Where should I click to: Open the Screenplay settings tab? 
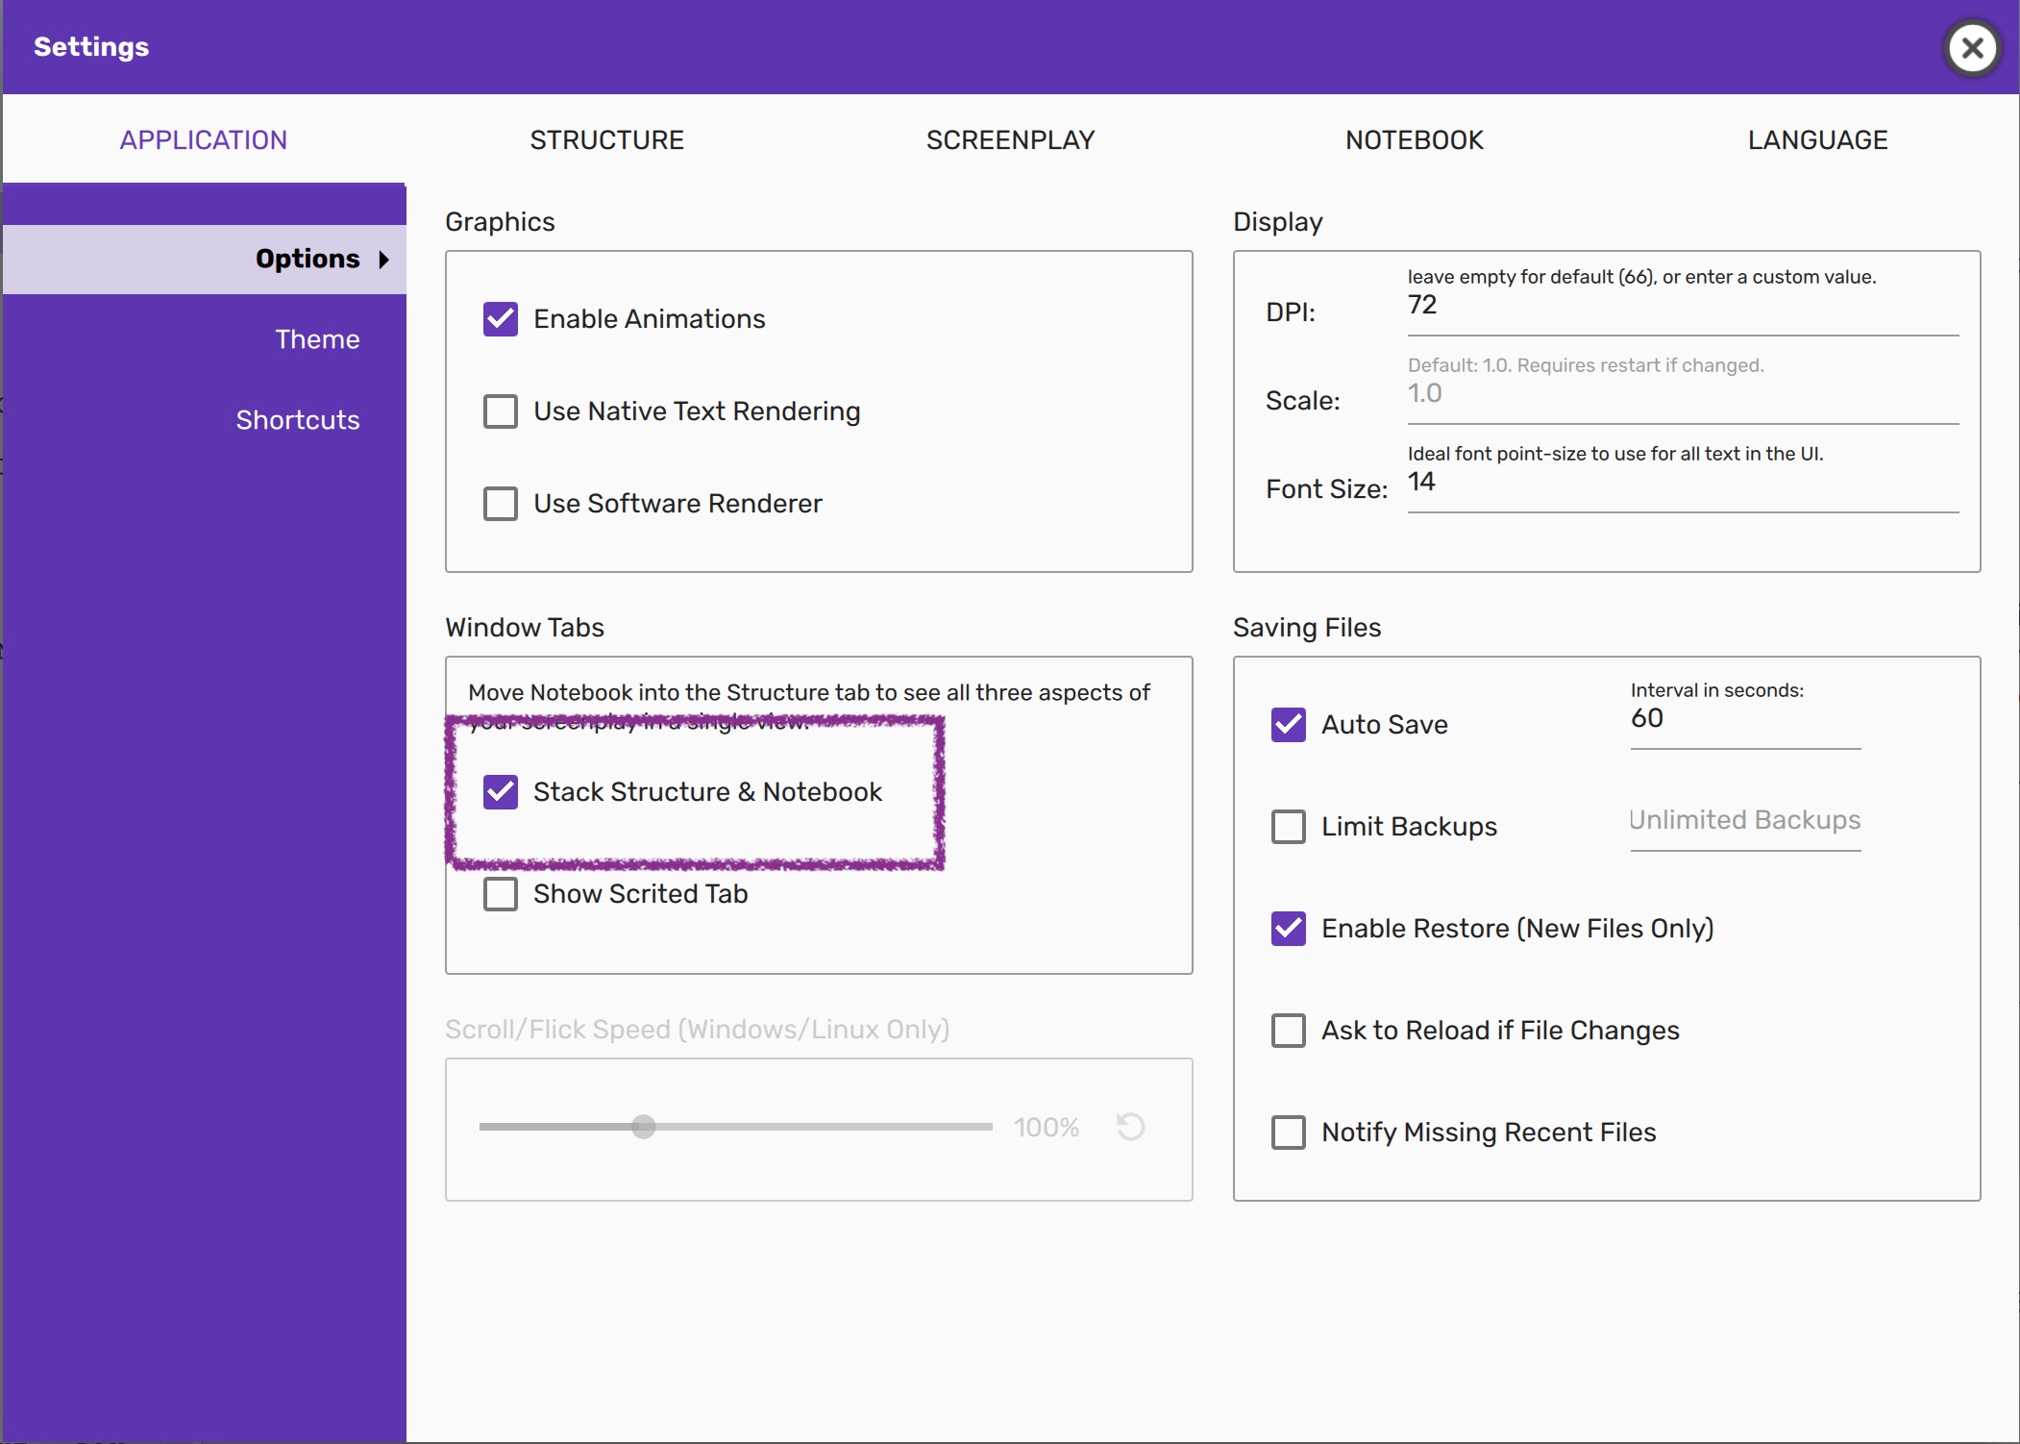click(x=1010, y=140)
